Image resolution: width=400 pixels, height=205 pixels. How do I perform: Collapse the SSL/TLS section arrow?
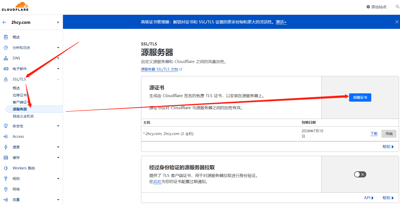coord(58,79)
